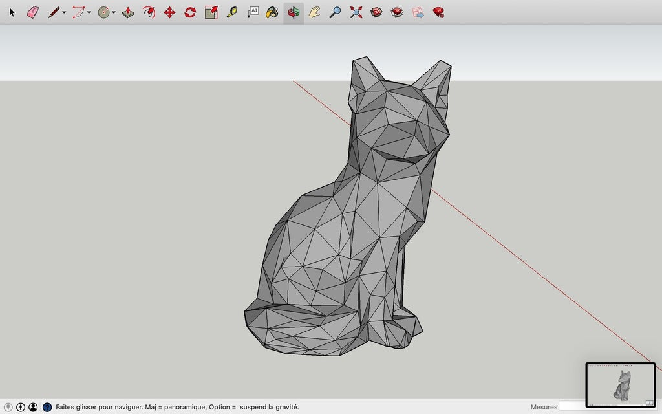Image resolution: width=662 pixels, height=414 pixels.
Task: Pick the Move tool
Action: click(x=169, y=12)
